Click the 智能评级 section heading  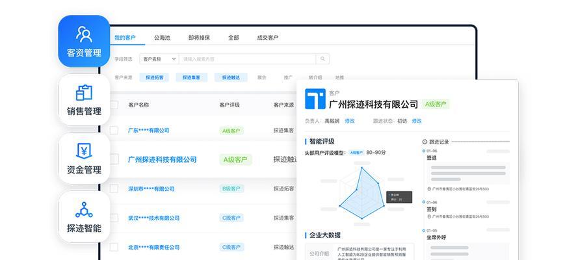tap(322, 142)
